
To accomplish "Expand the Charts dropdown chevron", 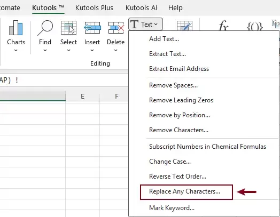I will point(15,51).
